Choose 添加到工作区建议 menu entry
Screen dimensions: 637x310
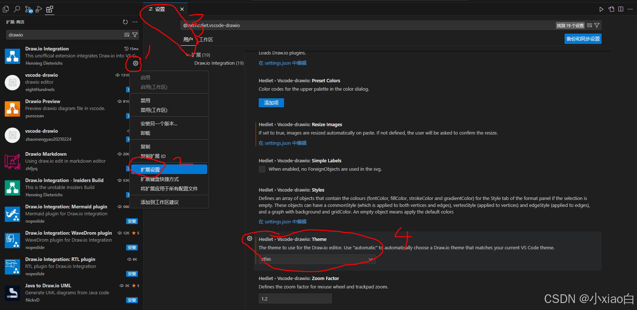click(169, 202)
